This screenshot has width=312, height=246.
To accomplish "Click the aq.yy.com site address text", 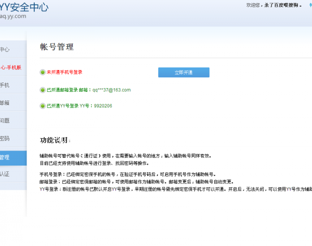I will [x=13, y=16].
